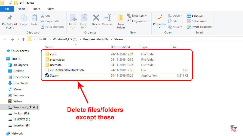
Task: Expand chevron after Program Files (x86) in path
Action: [111, 39]
